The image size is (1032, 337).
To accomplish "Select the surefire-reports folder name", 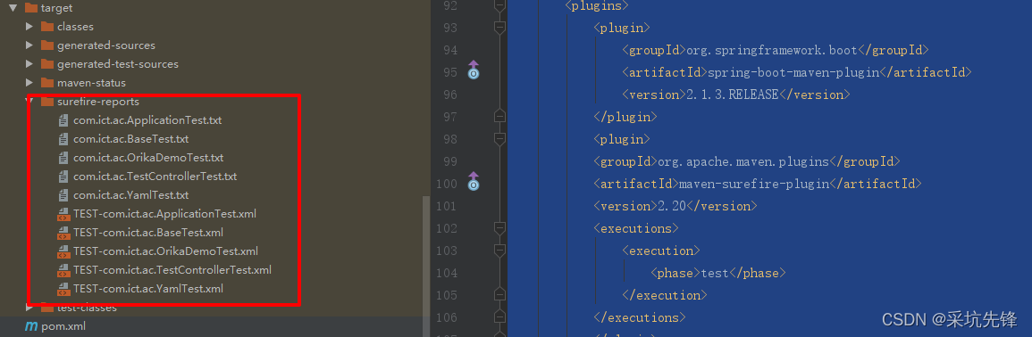I will (x=98, y=102).
